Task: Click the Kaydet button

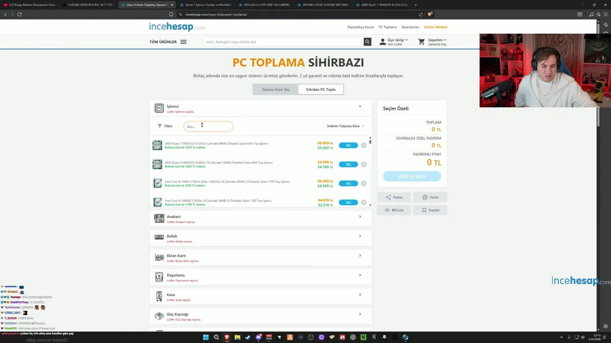Action: [x=431, y=210]
